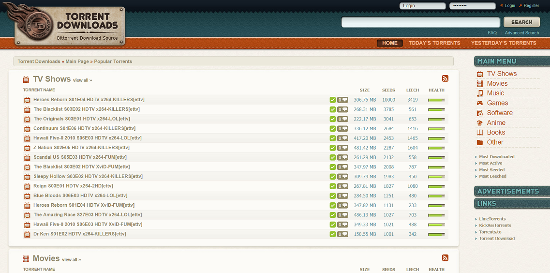Click health bar of Dr Ken S01E02 row
The image size is (550, 273).
coord(436,234)
